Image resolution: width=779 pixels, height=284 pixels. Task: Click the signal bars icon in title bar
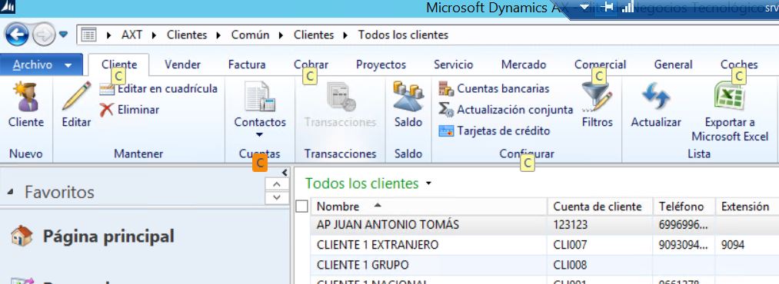click(628, 6)
